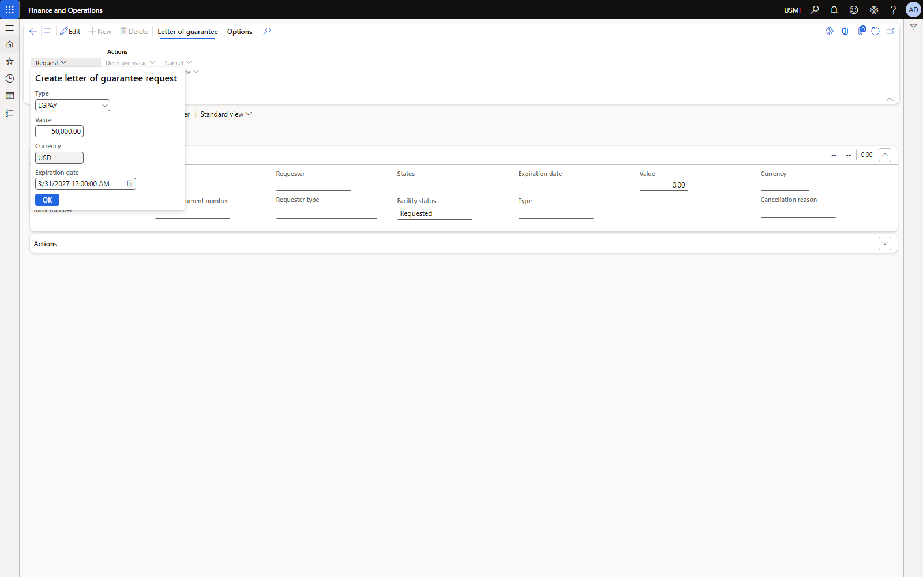Expand the Actions fast tab

pos(885,243)
